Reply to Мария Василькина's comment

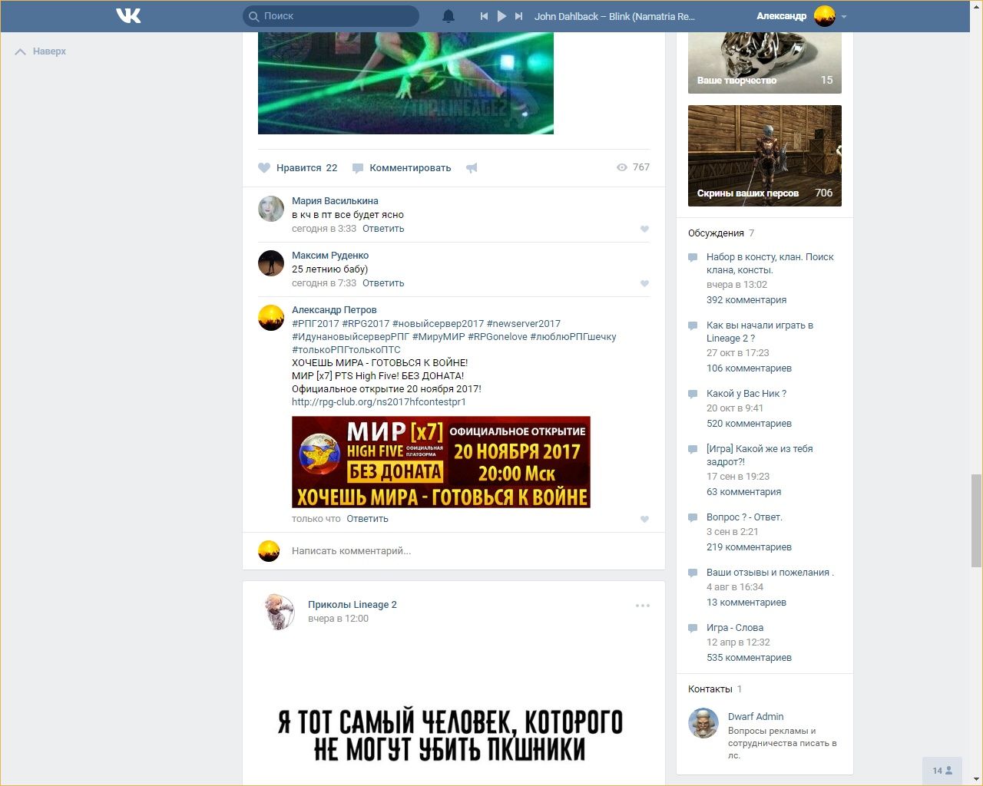click(383, 229)
